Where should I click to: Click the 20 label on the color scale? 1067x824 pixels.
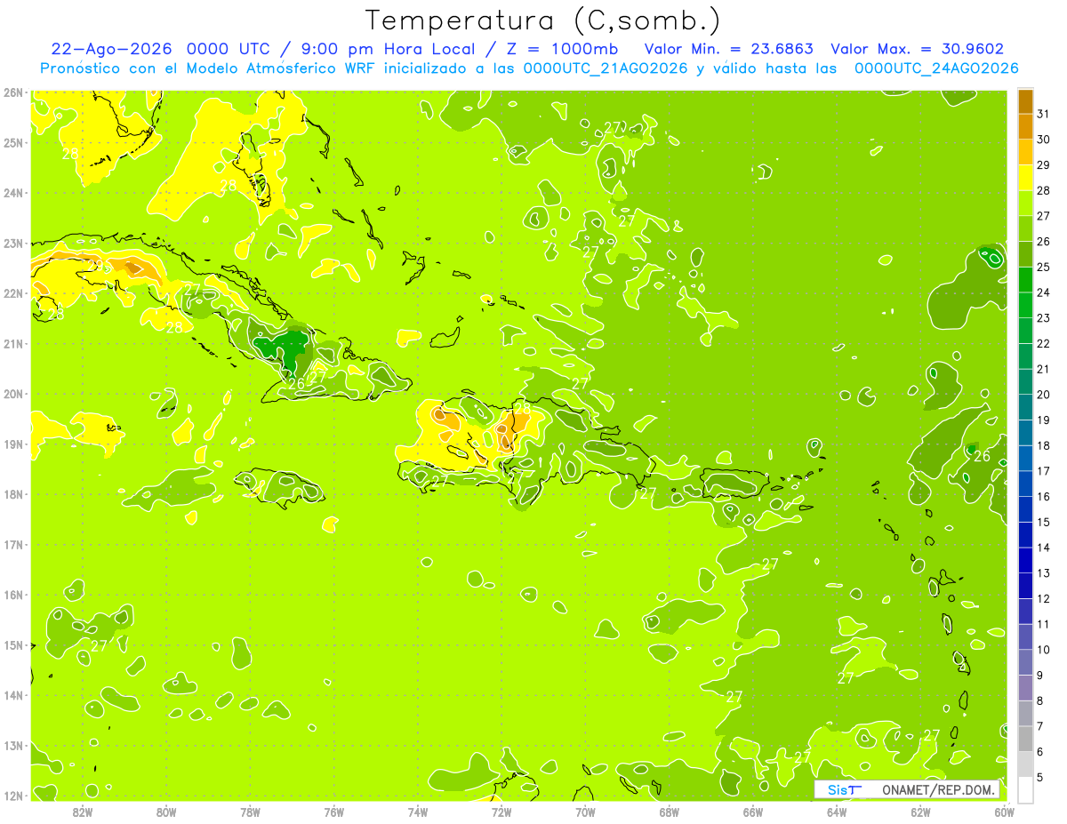[1043, 395]
